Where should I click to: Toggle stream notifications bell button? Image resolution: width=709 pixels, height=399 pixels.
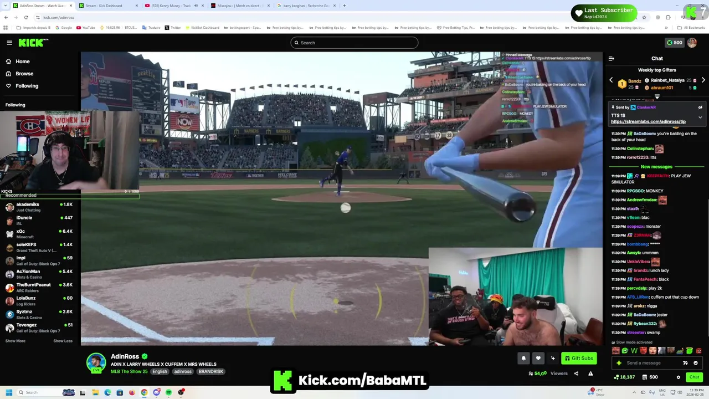click(523, 358)
